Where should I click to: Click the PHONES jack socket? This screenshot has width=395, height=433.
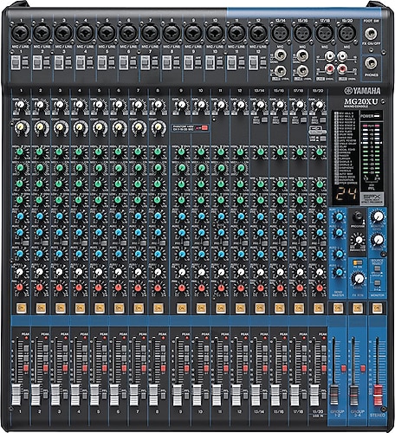(372, 63)
